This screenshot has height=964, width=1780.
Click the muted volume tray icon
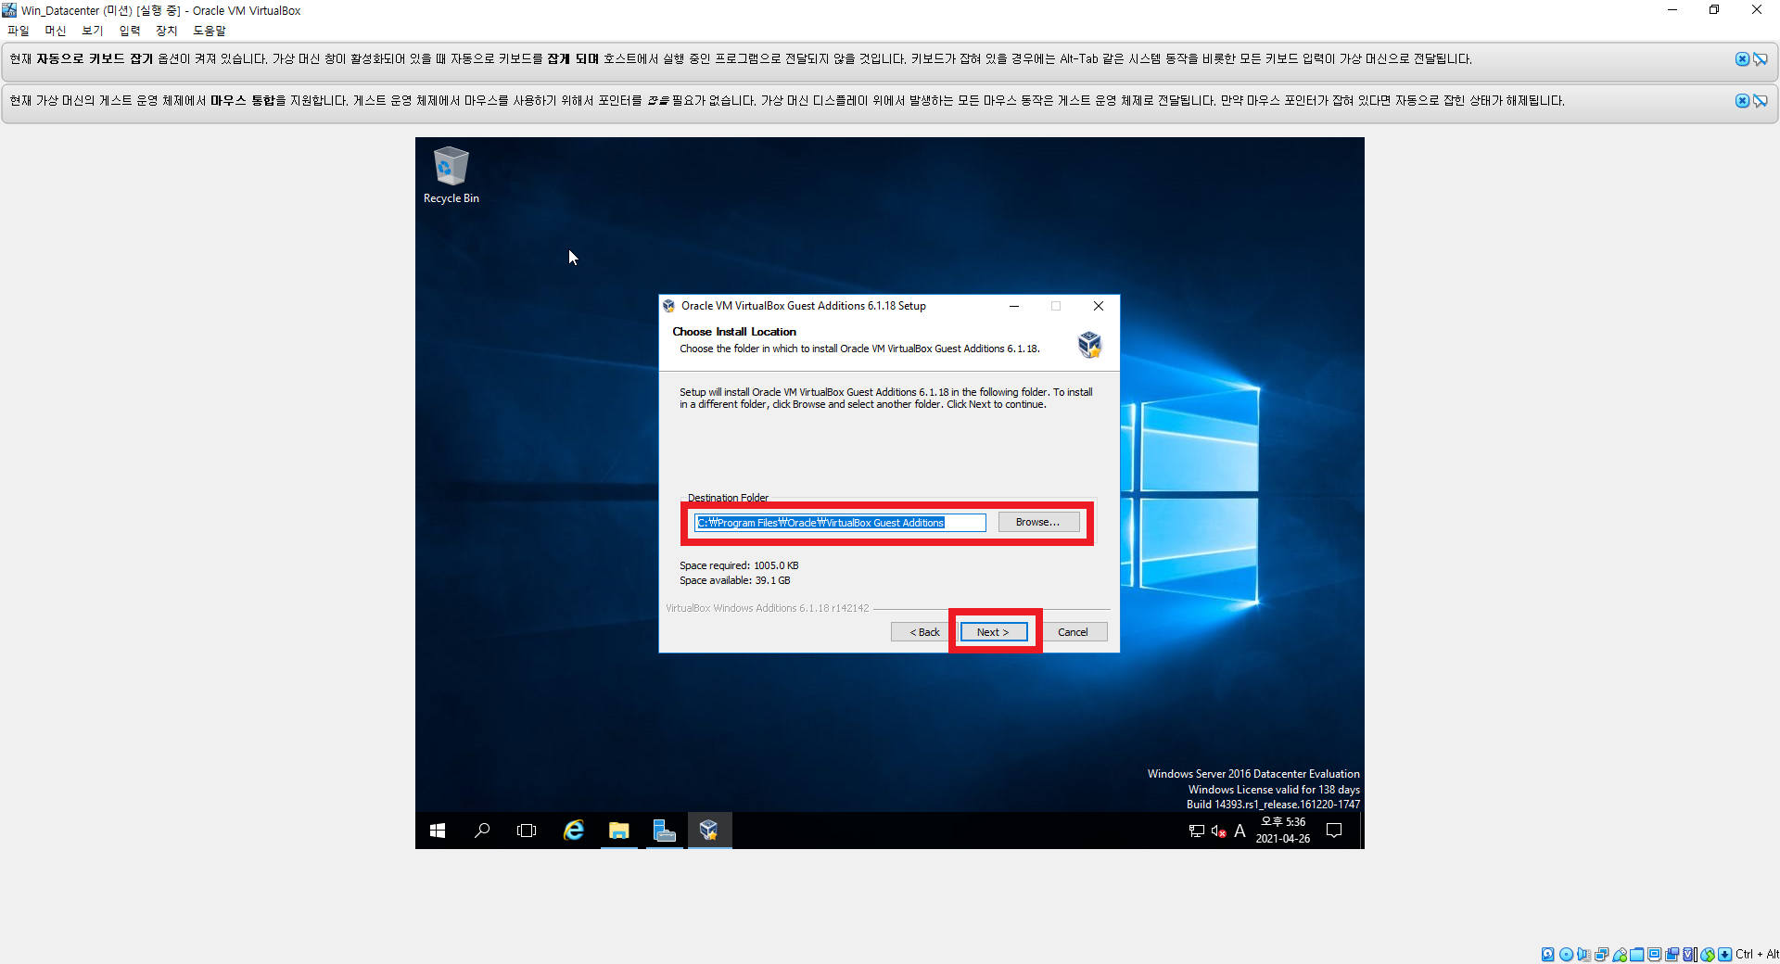[x=1219, y=831]
